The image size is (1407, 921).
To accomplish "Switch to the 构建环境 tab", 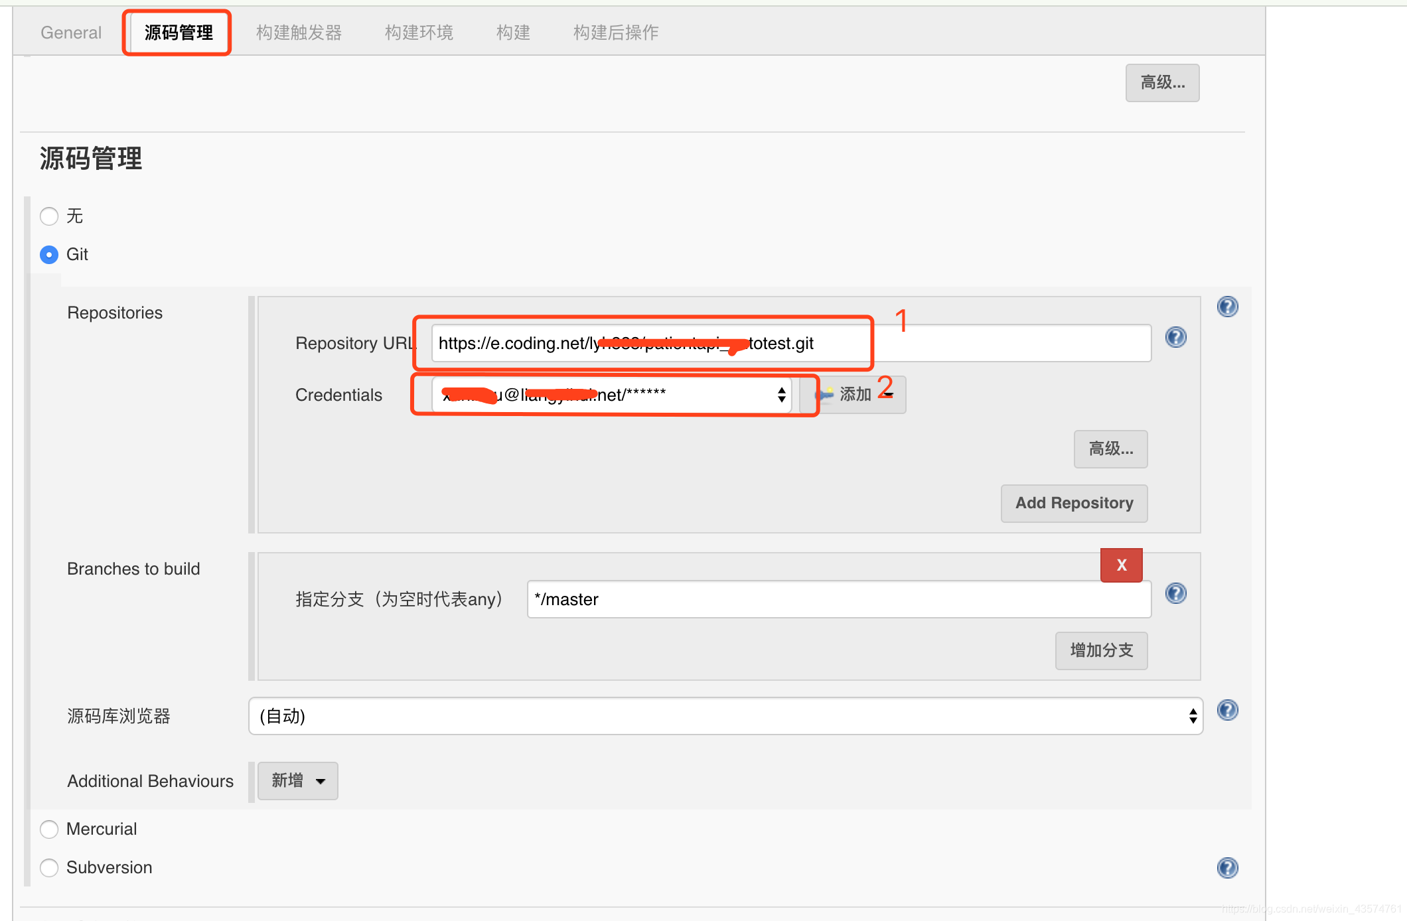I will tap(419, 33).
